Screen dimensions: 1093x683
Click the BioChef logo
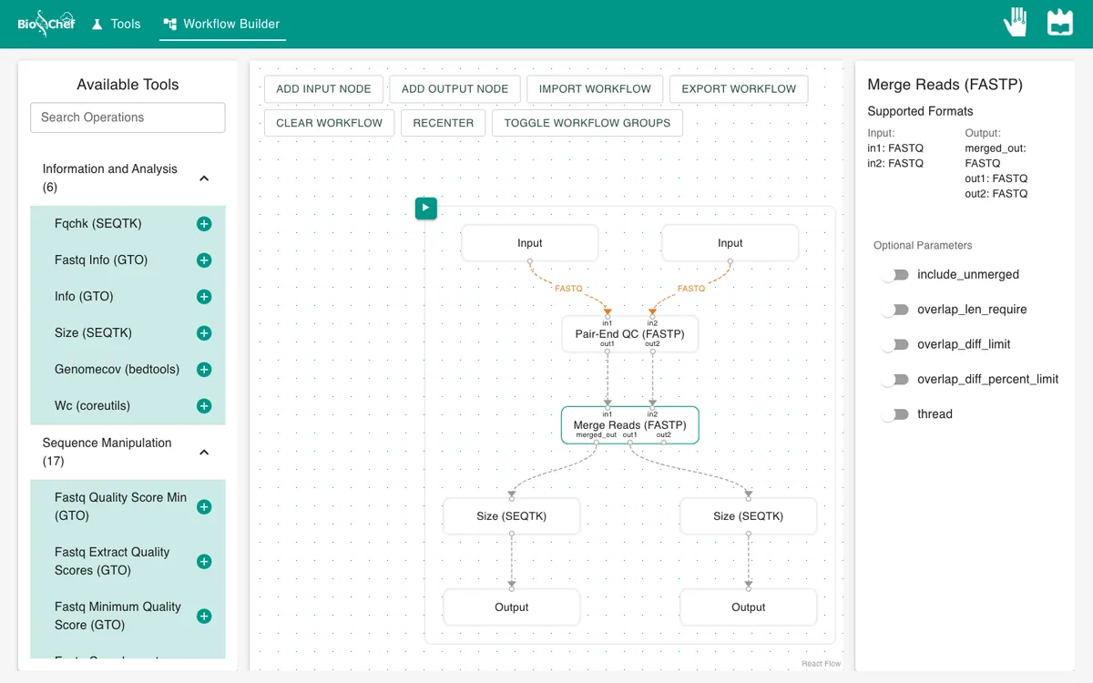[x=46, y=23]
